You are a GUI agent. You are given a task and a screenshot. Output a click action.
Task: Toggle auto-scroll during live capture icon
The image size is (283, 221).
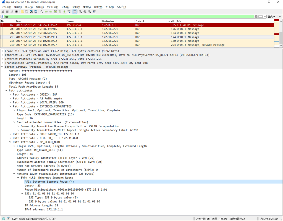pyautogui.click(x=69, y=12)
